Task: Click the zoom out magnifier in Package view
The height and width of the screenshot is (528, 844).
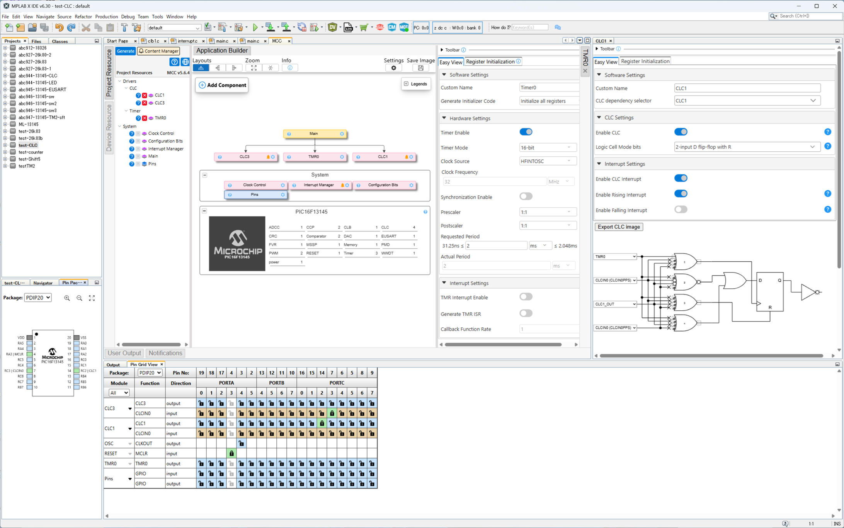Action: (x=79, y=298)
